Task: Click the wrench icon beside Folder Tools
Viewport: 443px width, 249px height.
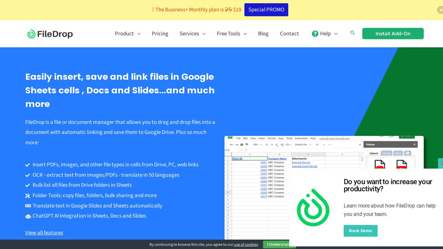Action: pyautogui.click(x=28, y=196)
